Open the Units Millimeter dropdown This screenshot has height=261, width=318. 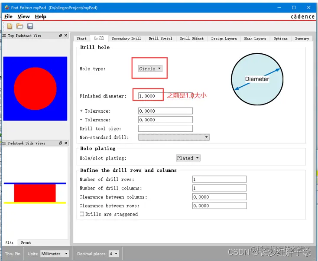click(x=55, y=254)
